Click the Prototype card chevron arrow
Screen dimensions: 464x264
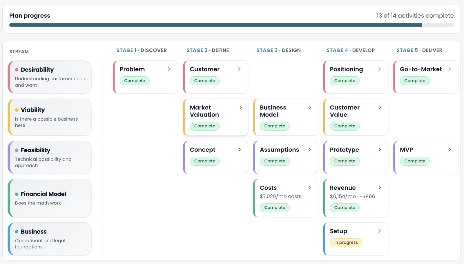coord(380,149)
